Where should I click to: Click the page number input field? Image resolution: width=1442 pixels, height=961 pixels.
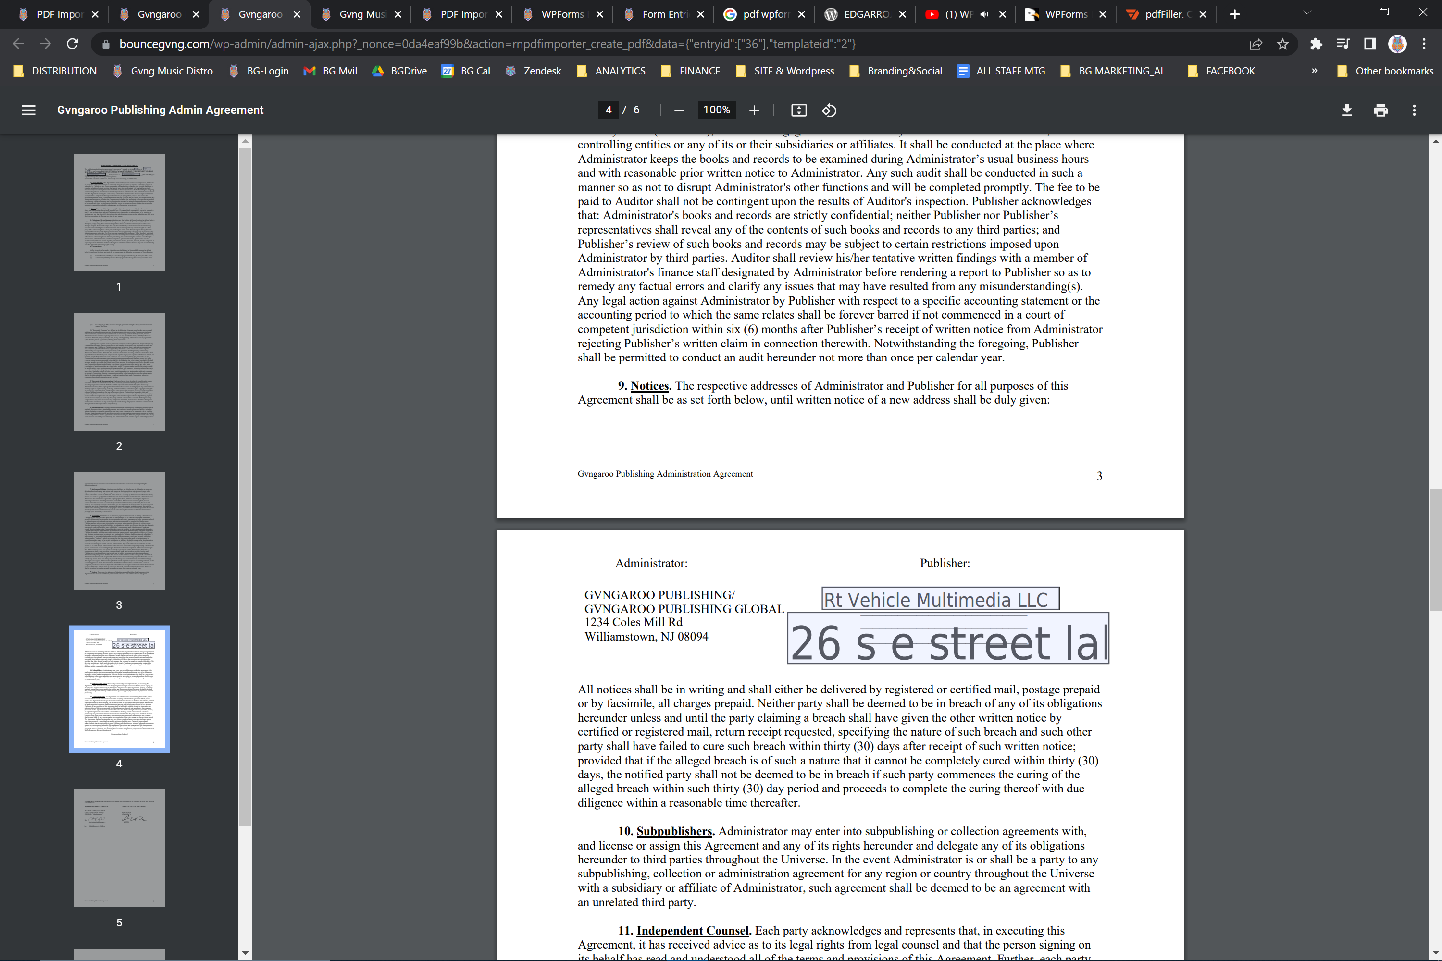coord(608,111)
